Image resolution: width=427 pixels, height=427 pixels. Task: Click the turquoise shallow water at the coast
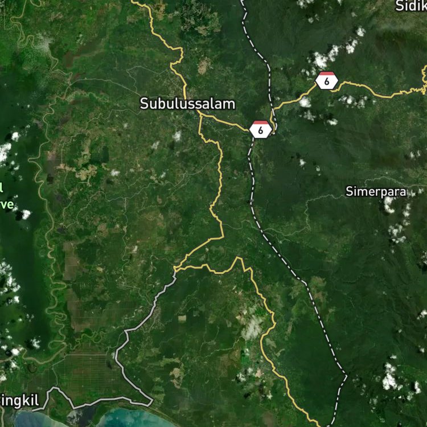[131, 418]
